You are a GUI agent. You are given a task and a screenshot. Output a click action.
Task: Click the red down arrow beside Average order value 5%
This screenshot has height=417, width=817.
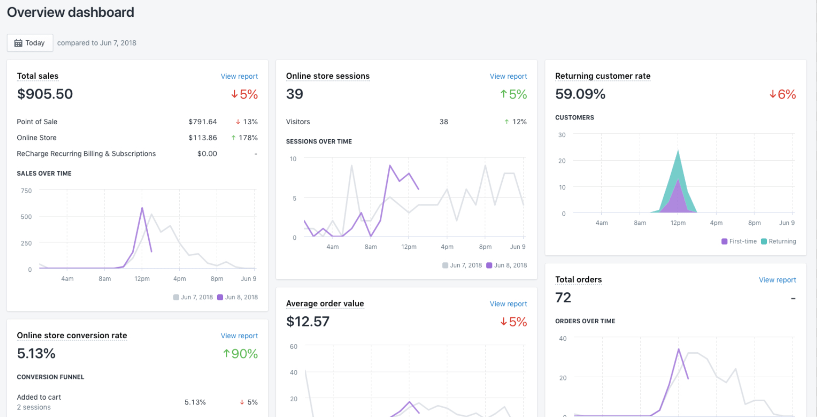pyautogui.click(x=504, y=322)
